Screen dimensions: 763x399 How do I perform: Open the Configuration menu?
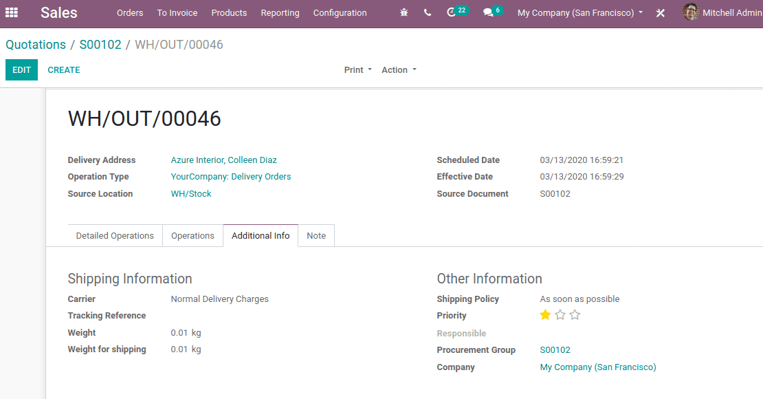(340, 12)
